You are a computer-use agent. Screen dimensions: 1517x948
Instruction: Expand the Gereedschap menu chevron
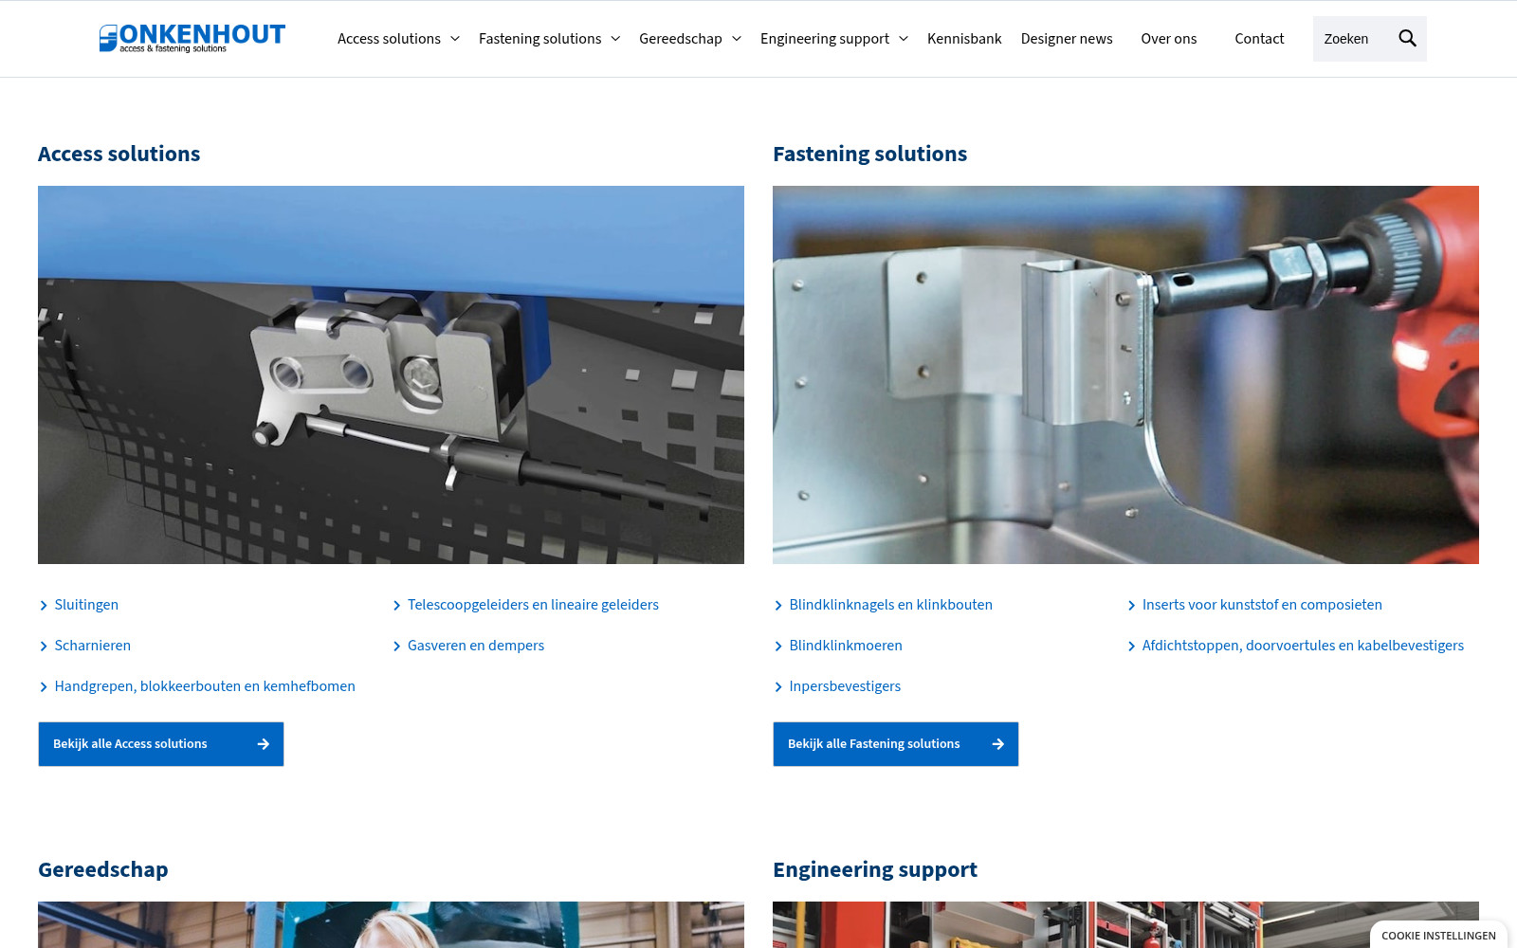[737, 39]
